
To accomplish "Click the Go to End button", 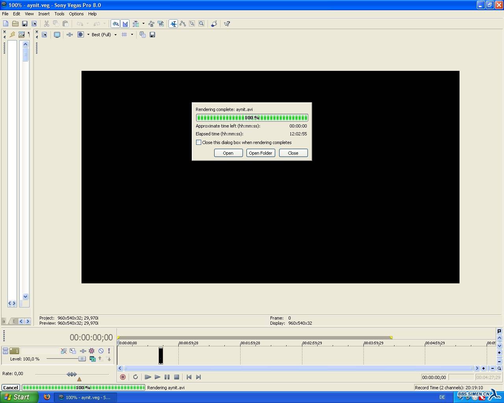I will pyautogui.click(x=198, y=377).
